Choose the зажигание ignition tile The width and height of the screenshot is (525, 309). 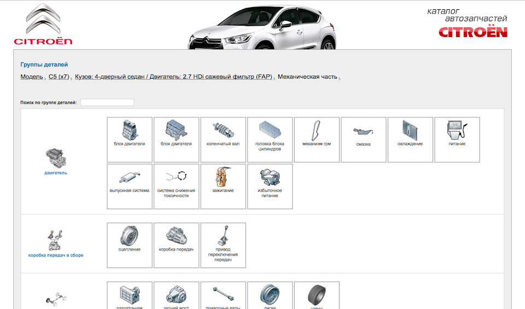coord(223,187)
